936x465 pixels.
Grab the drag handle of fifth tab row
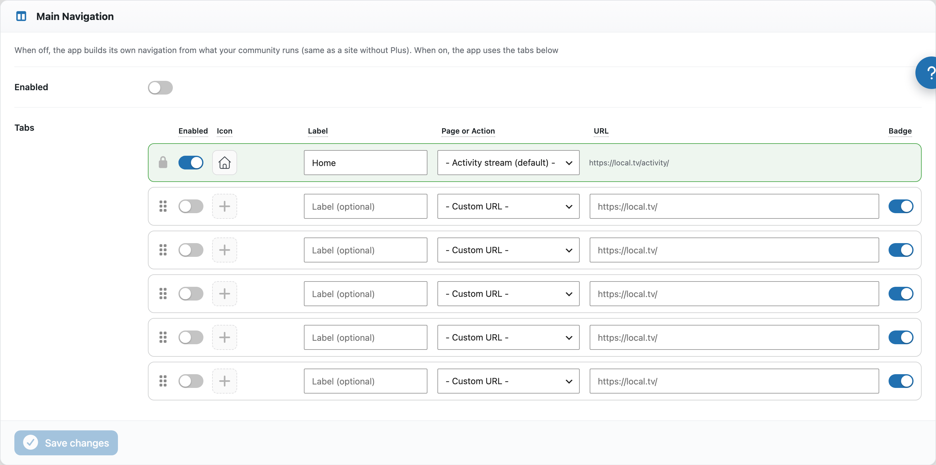point(163,337)
